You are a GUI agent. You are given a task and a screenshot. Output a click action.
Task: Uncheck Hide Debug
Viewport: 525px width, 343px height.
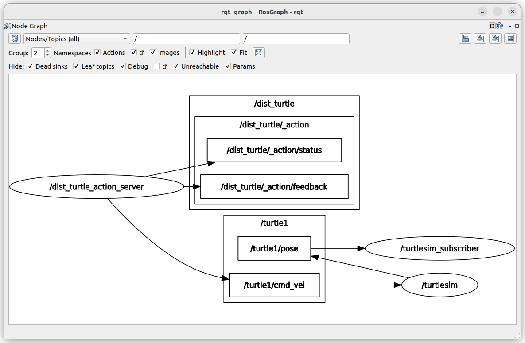pyautogui.click(x=123, y=66)
